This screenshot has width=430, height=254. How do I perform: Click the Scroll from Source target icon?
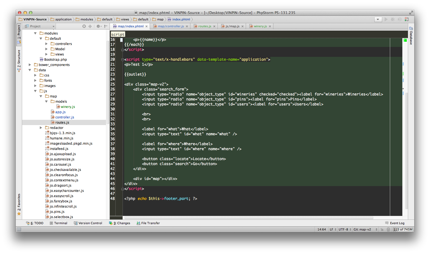pos(84,26)
